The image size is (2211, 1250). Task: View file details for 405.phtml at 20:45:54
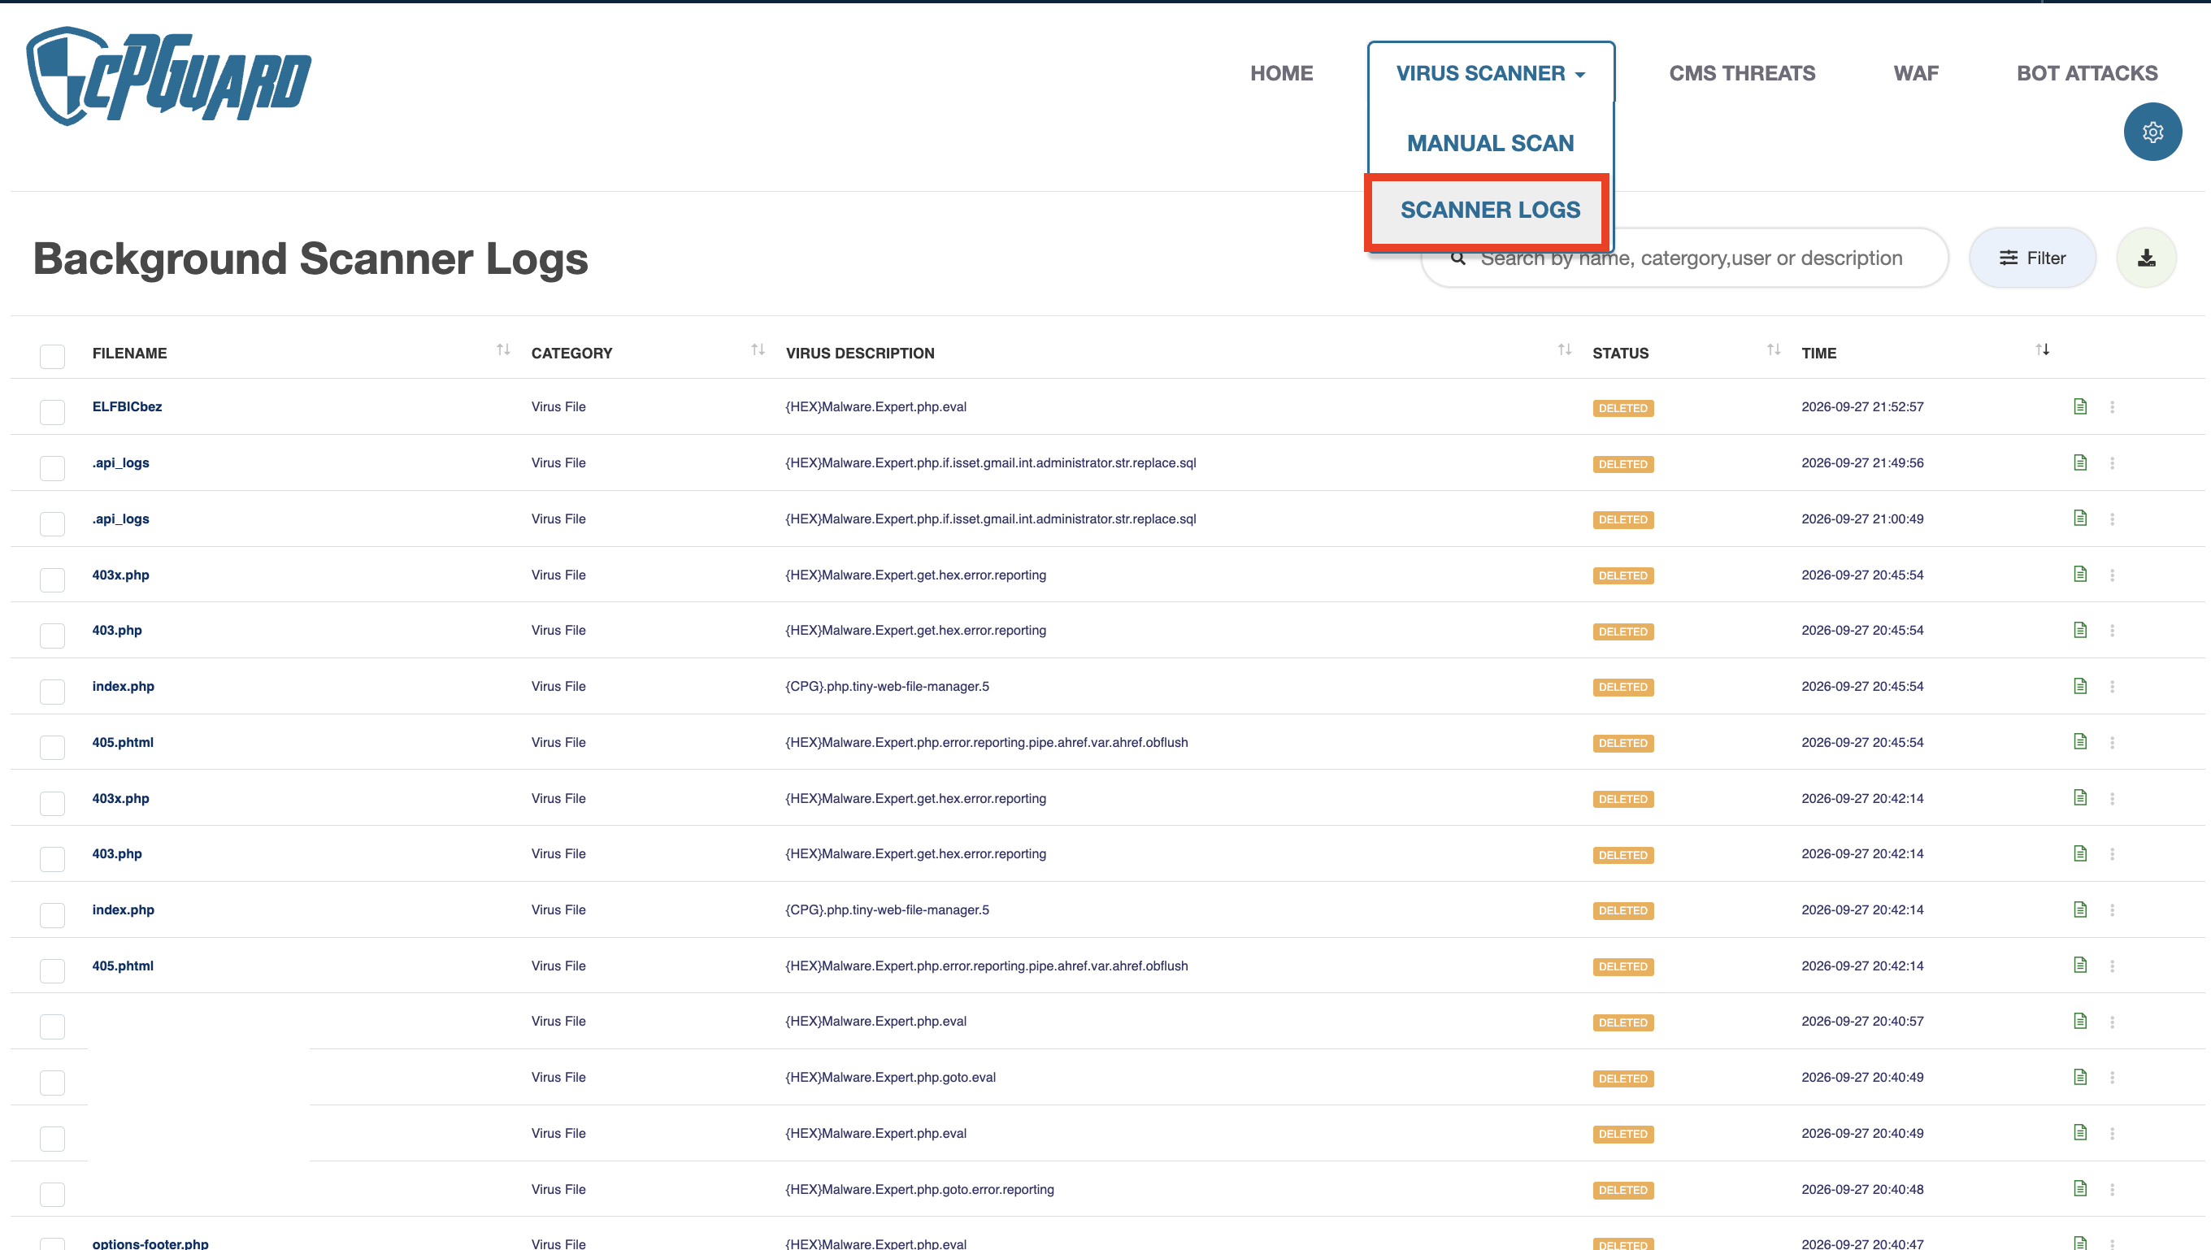tap(2079, 742)
